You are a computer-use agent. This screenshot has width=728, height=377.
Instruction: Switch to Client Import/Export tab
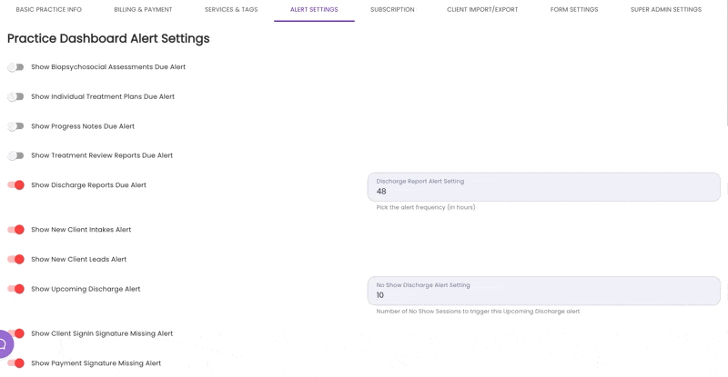[x=482, y=10]
